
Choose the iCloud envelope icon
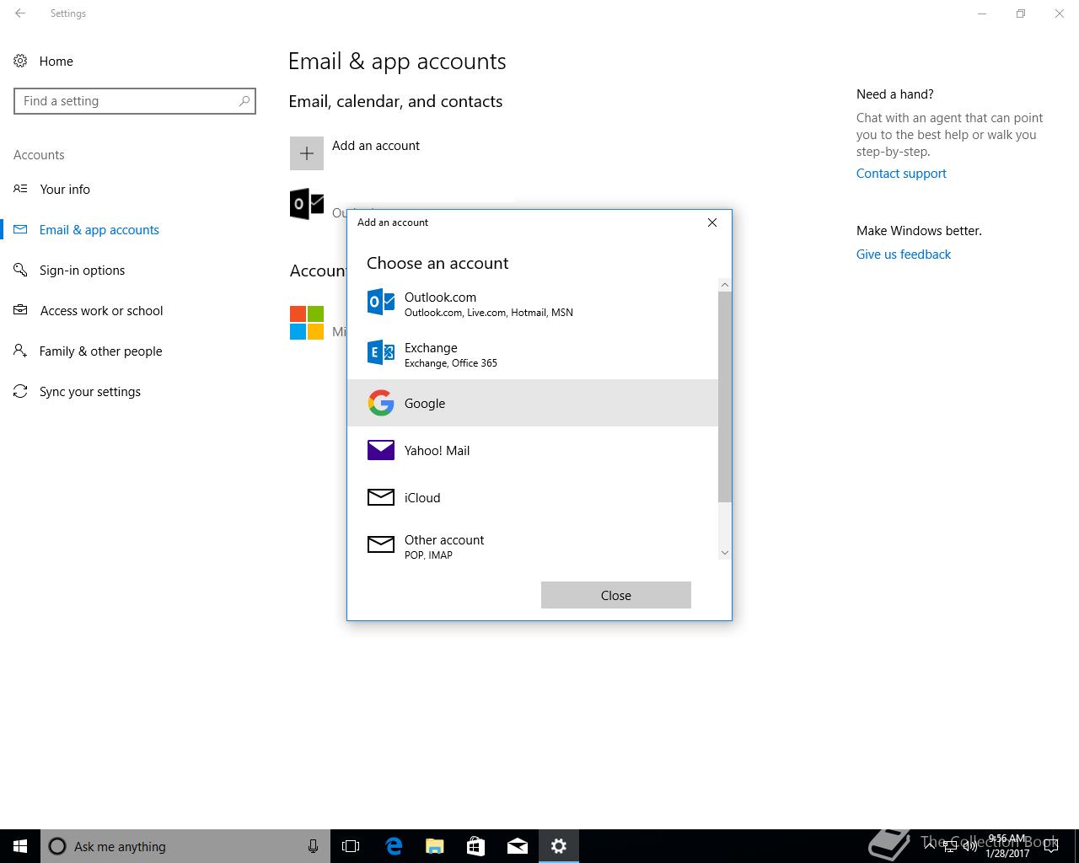pyautogui.click(x=381, y=497)
